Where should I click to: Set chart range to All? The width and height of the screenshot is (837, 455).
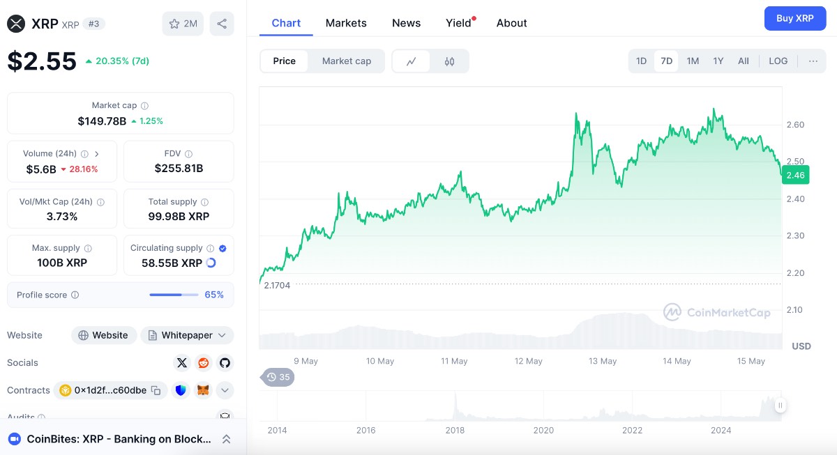pos(744,61)
